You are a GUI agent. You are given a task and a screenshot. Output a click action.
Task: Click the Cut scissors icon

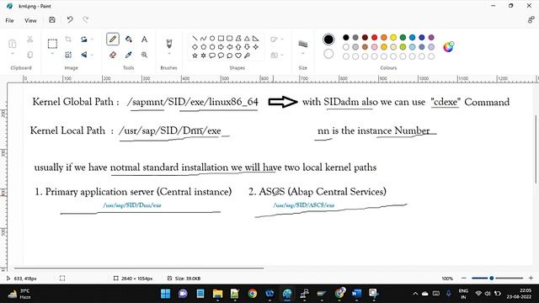[30, 40]
